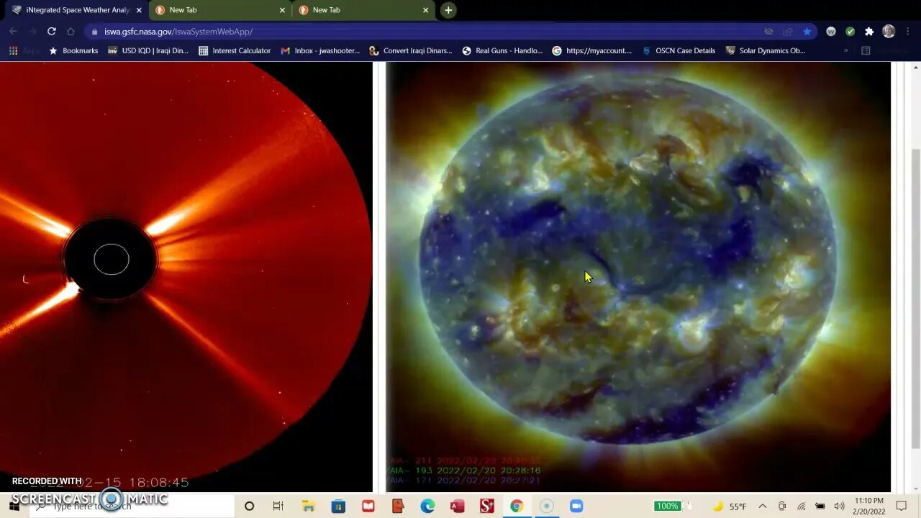
Task: Click the taskbar search box
Action: [133, 506]
